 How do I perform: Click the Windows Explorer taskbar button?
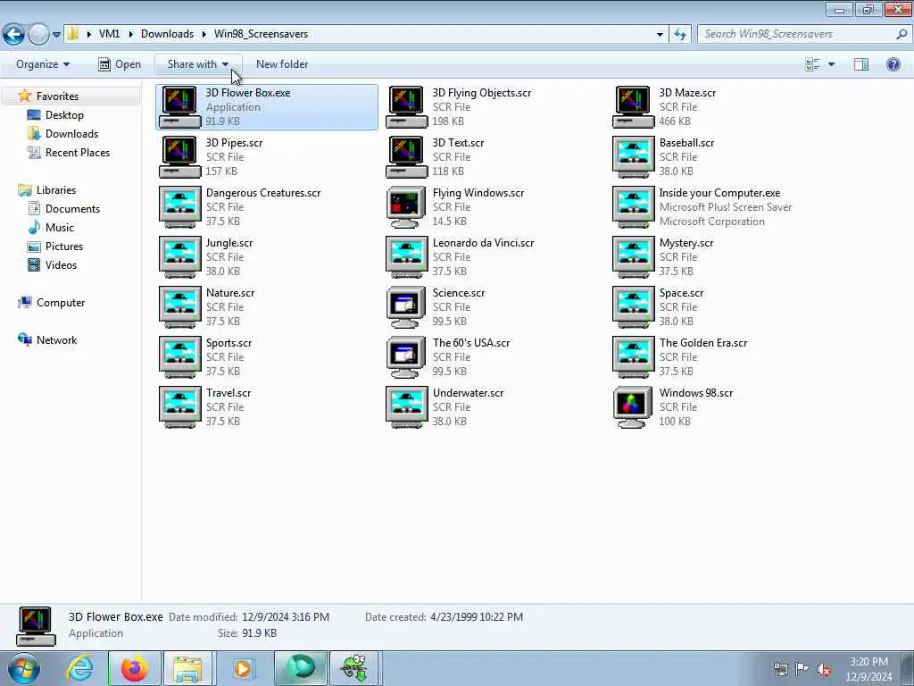tap(187, 668)
